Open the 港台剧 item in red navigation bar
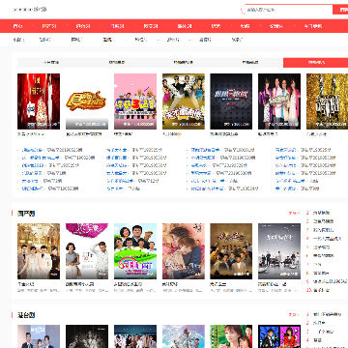 83,26
